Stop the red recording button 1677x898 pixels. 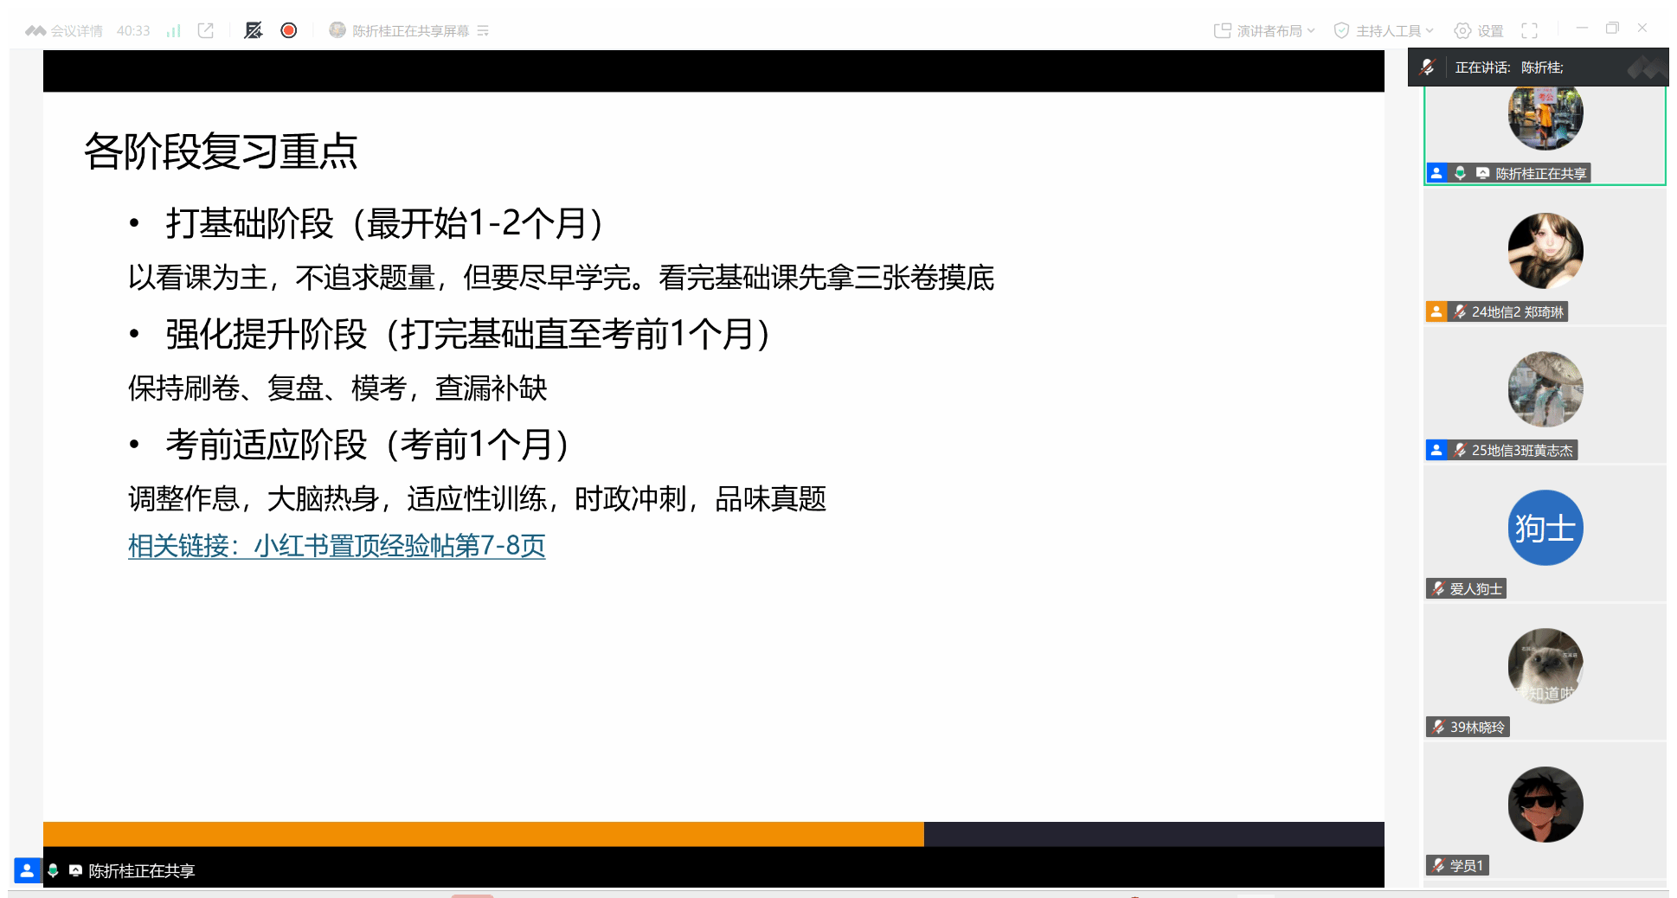(289, 31)
